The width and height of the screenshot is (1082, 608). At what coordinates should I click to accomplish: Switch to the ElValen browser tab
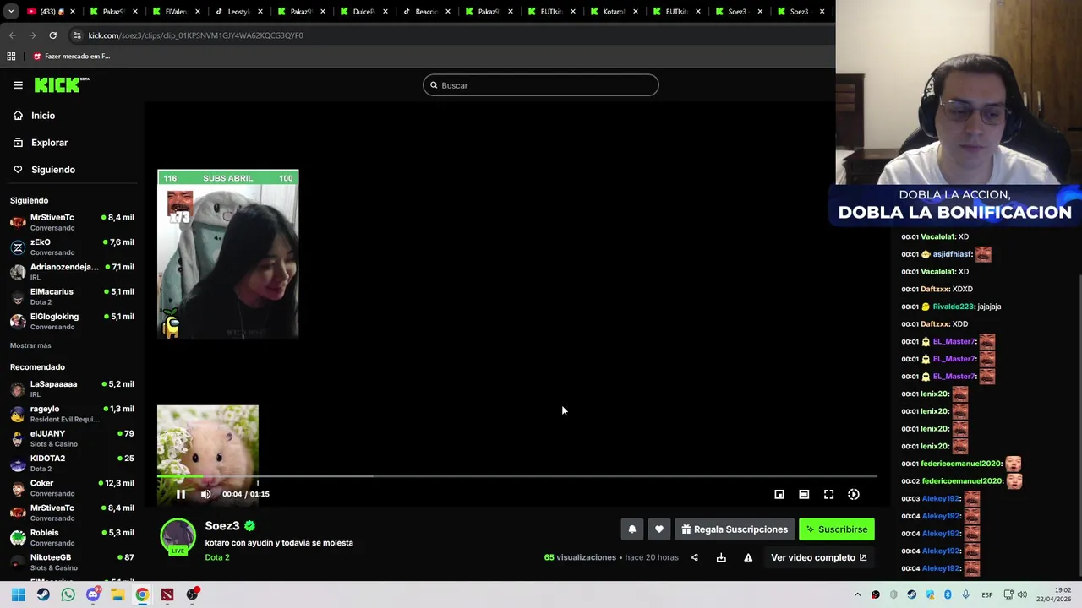point(175,12)
